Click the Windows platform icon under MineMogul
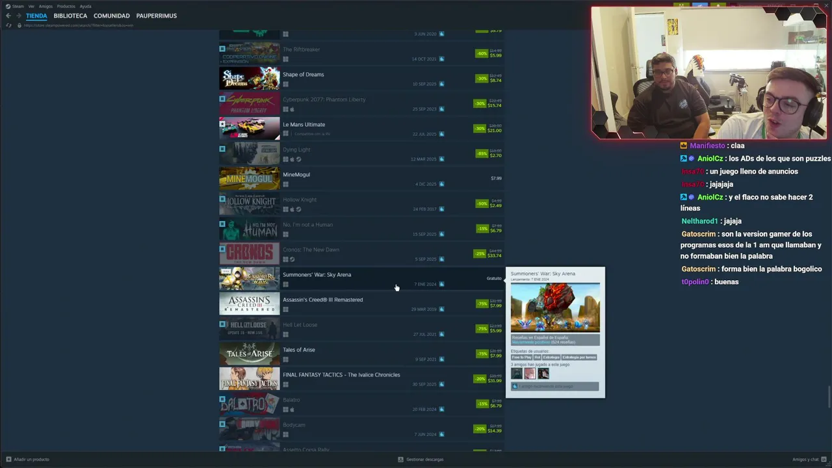Viewport: 832px width, 468px height. 285,184
